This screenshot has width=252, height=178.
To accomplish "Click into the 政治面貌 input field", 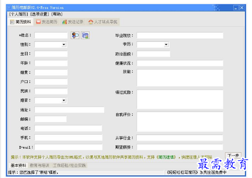I will coord(153,54).
